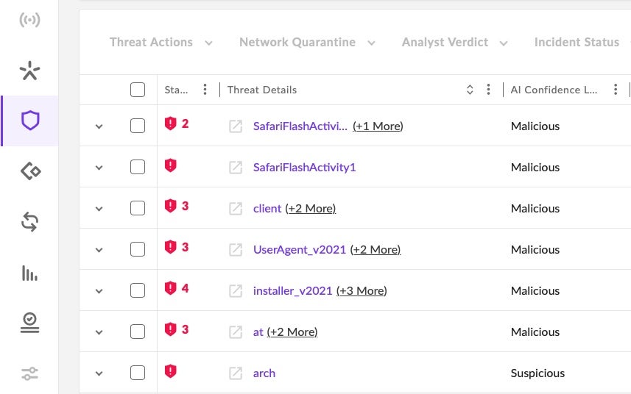This screenshot has width=631, height=394.
Task: Open the star-shaped sidebar icon
Action: pyautogui.click(x=29, y=71)
